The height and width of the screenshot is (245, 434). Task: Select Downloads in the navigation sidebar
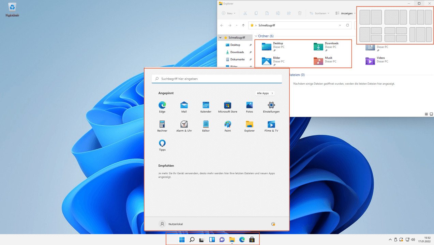coord(237,52)
